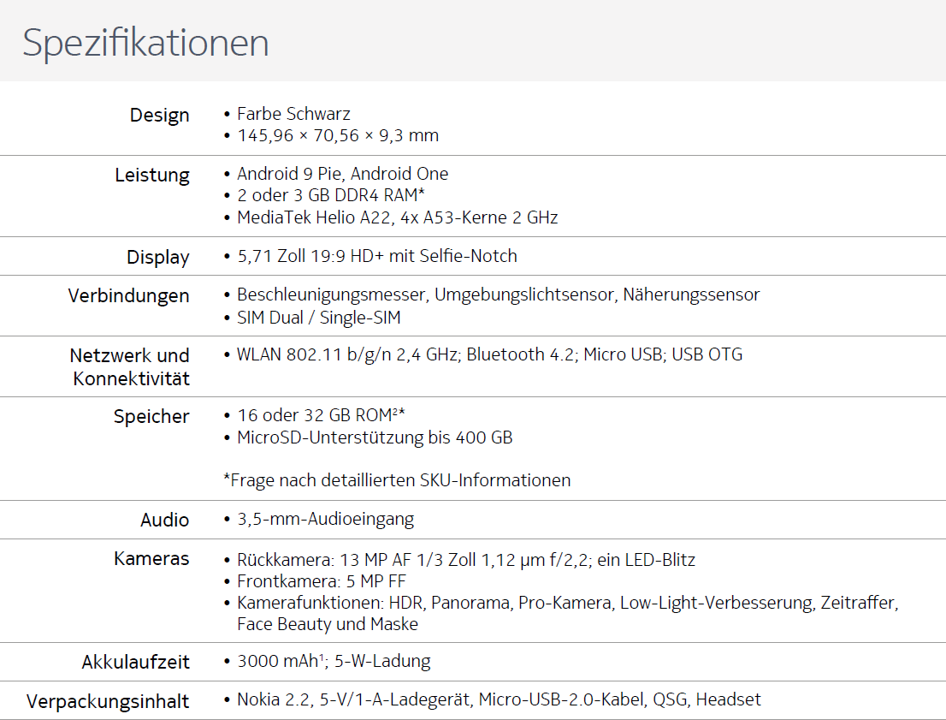This screenshot has width=946, height=720.
Task: Click the MediaTek Helio A22 processor line
Action: [x=398, y=217]
